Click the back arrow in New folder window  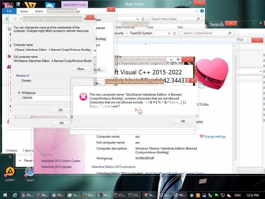7,19
